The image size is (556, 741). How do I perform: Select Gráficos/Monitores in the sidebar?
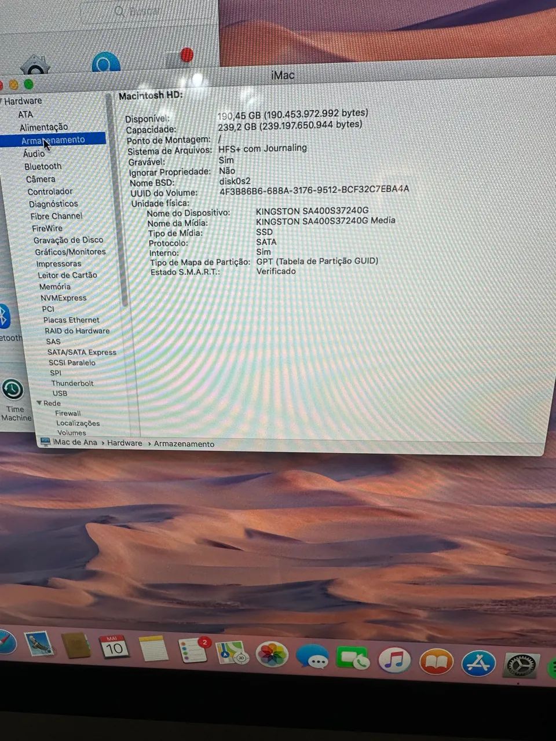(70, 252)
